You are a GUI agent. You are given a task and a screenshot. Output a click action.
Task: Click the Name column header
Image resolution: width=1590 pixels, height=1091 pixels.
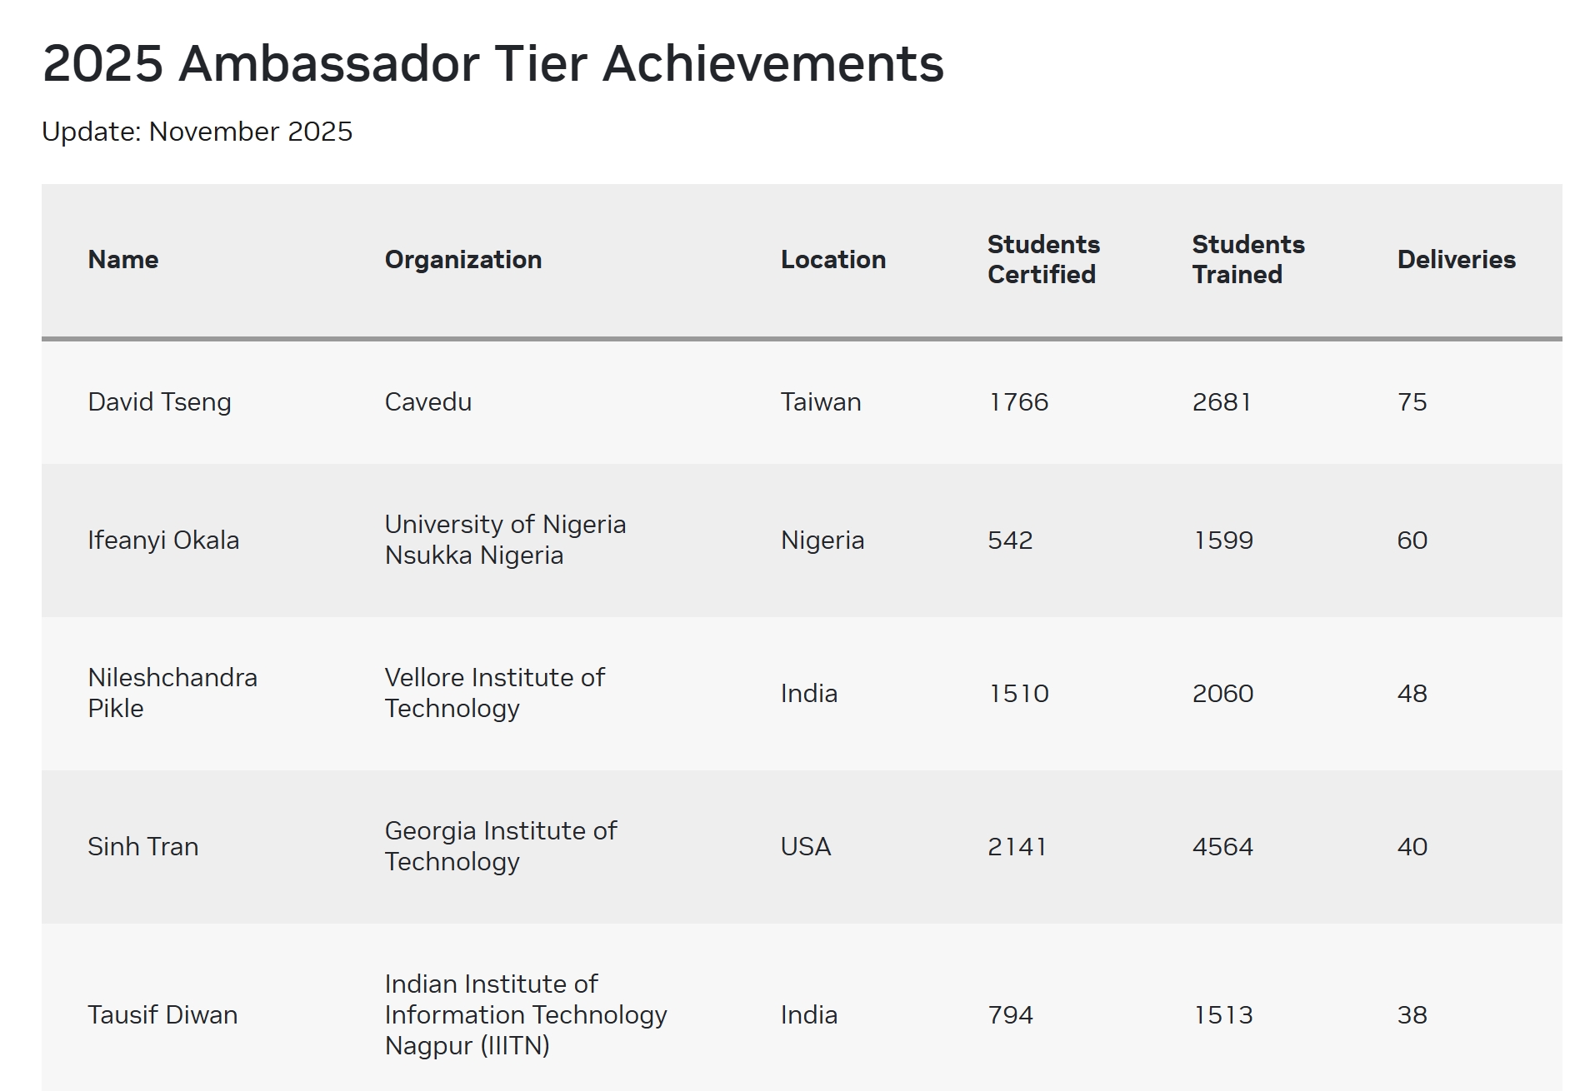point(122,260)
